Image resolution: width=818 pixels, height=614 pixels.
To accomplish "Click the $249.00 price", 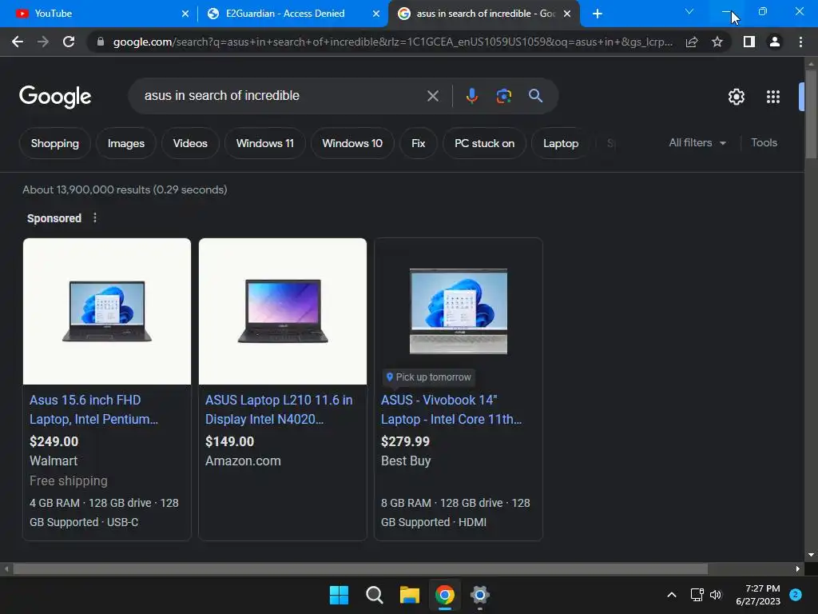I will pos(54,441).
